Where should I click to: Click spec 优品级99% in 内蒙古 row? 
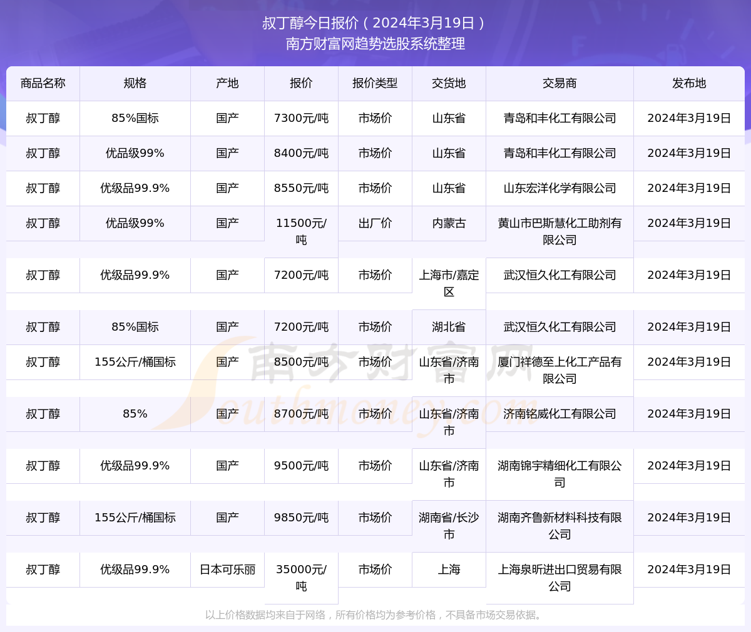135,223
